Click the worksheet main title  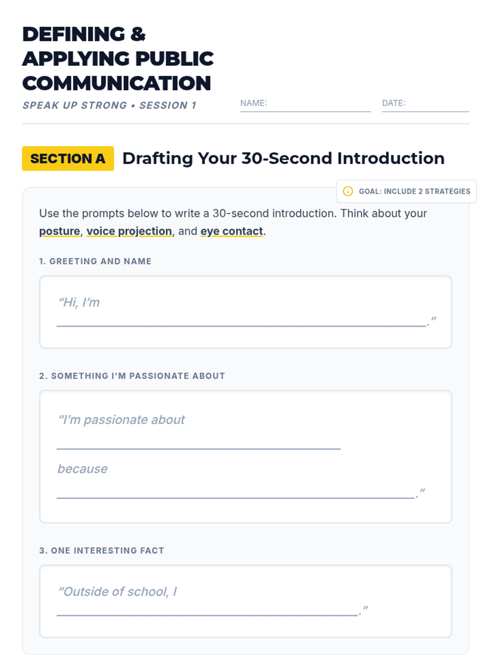click(118, 59)
